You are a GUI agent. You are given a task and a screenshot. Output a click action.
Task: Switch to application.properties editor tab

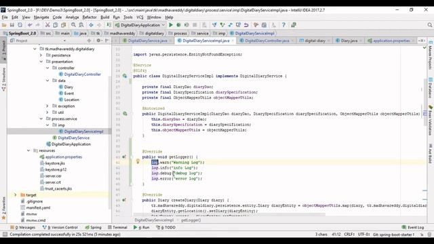point(391,41)
